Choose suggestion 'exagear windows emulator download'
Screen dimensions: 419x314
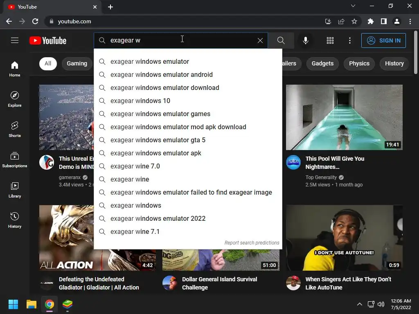tap(188, 87)
